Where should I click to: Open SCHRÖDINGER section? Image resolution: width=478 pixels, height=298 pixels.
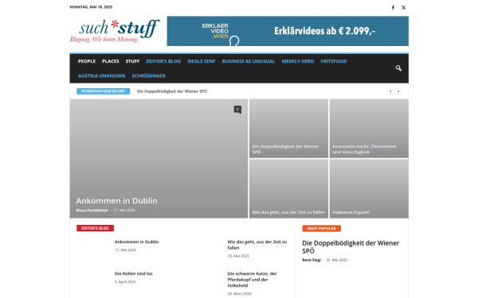point(149,75)
